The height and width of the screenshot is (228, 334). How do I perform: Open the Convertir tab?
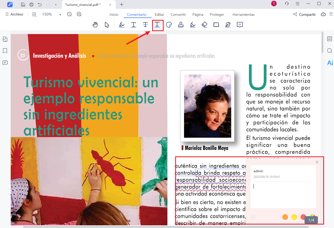coord(178,15)
